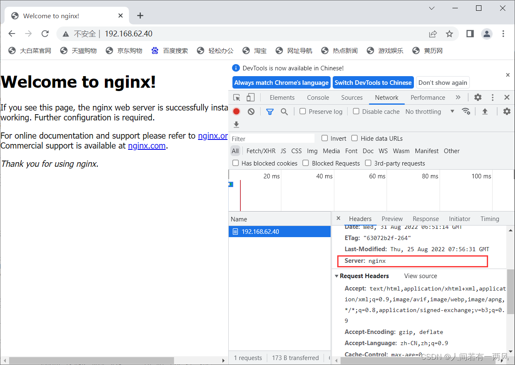Stop recording network log

236,111
